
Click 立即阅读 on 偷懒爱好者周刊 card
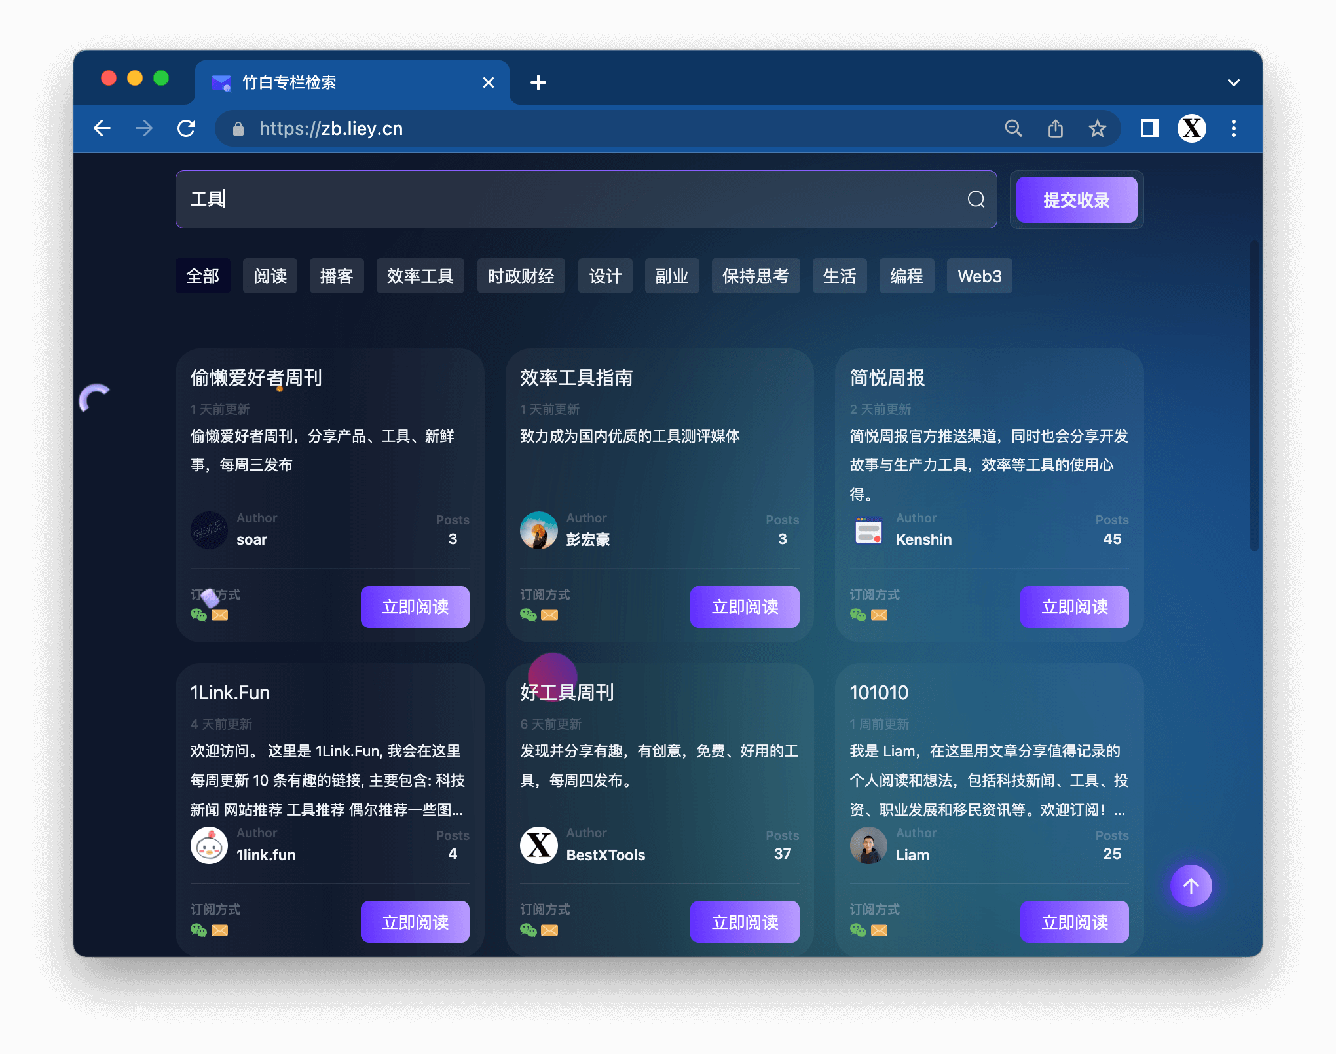pyautogui.click(x=415, y=607)
